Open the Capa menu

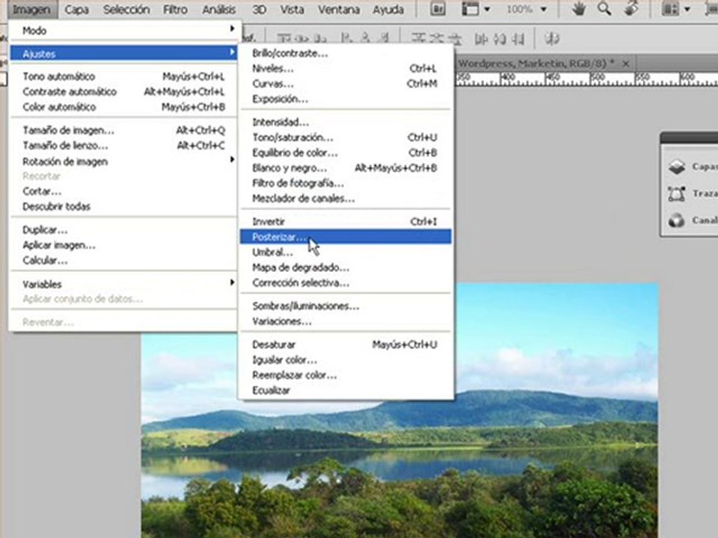[76, 9]
